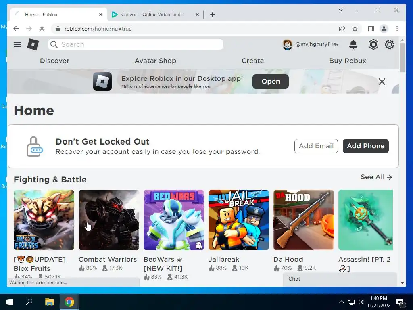Open the Assassin! game thumbnail
Screen dimensions: 413x310
pyautogui.click(x=365, y=220)
